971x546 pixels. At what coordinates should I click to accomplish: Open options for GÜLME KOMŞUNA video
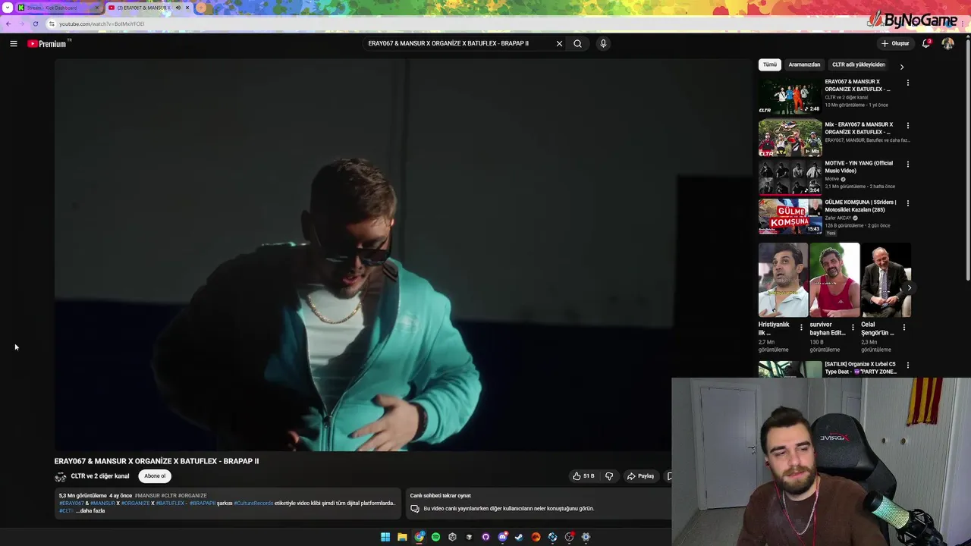pos(908,203)
